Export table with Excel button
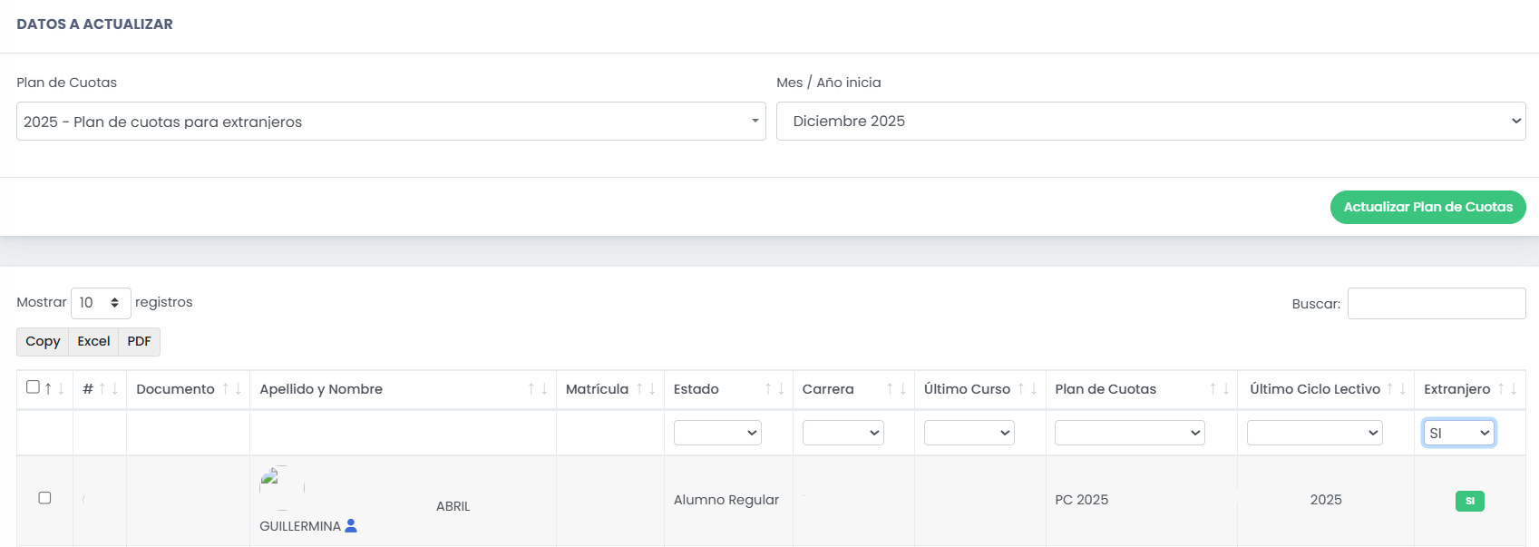The image size is (1539, 547). [x=93, y=341]
